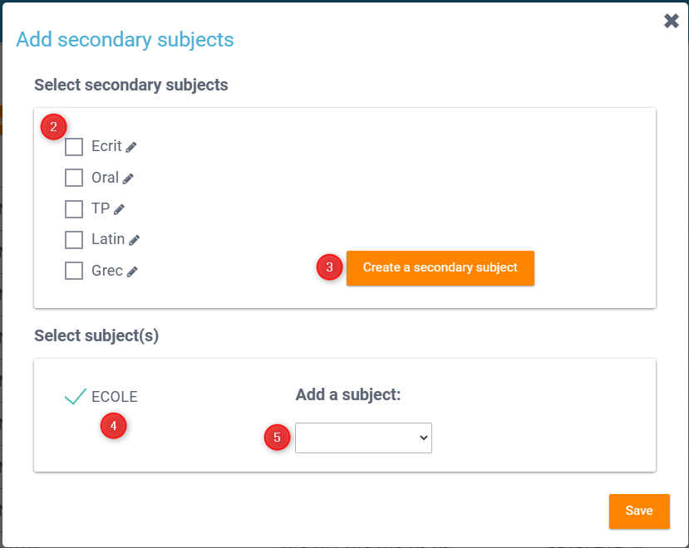This screenshot has width=689, height=548.
Task: Click the red number 2 marker
Action: (x=54, y=127)
